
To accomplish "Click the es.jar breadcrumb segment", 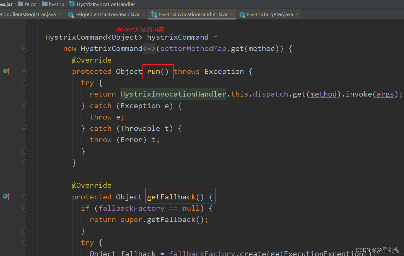I will pos(6,4).
